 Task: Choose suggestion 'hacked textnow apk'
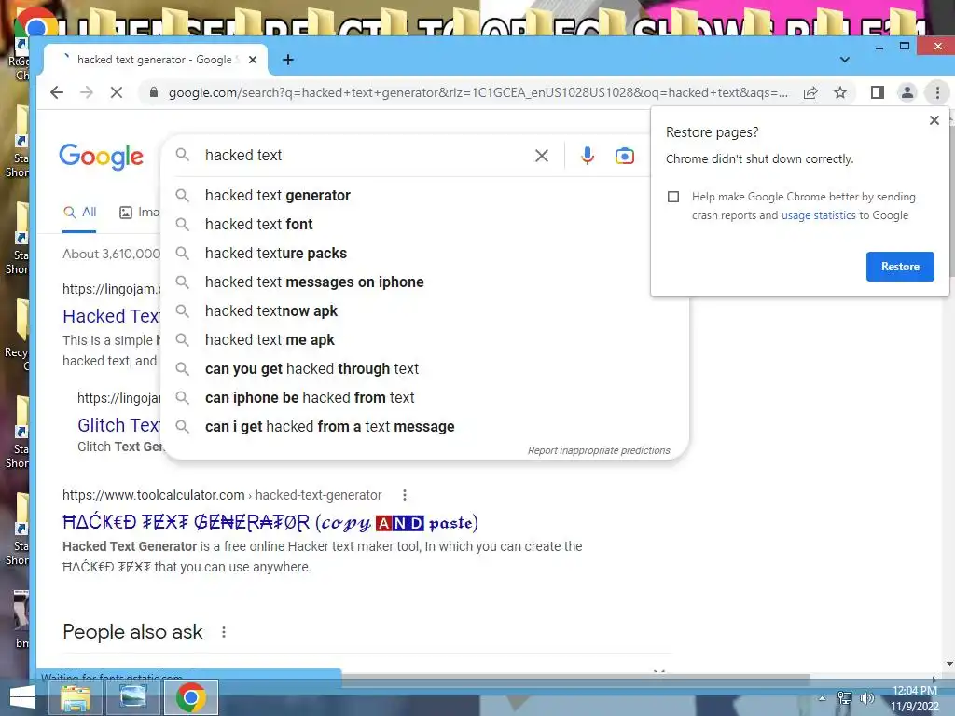click(x=425, y=311)
